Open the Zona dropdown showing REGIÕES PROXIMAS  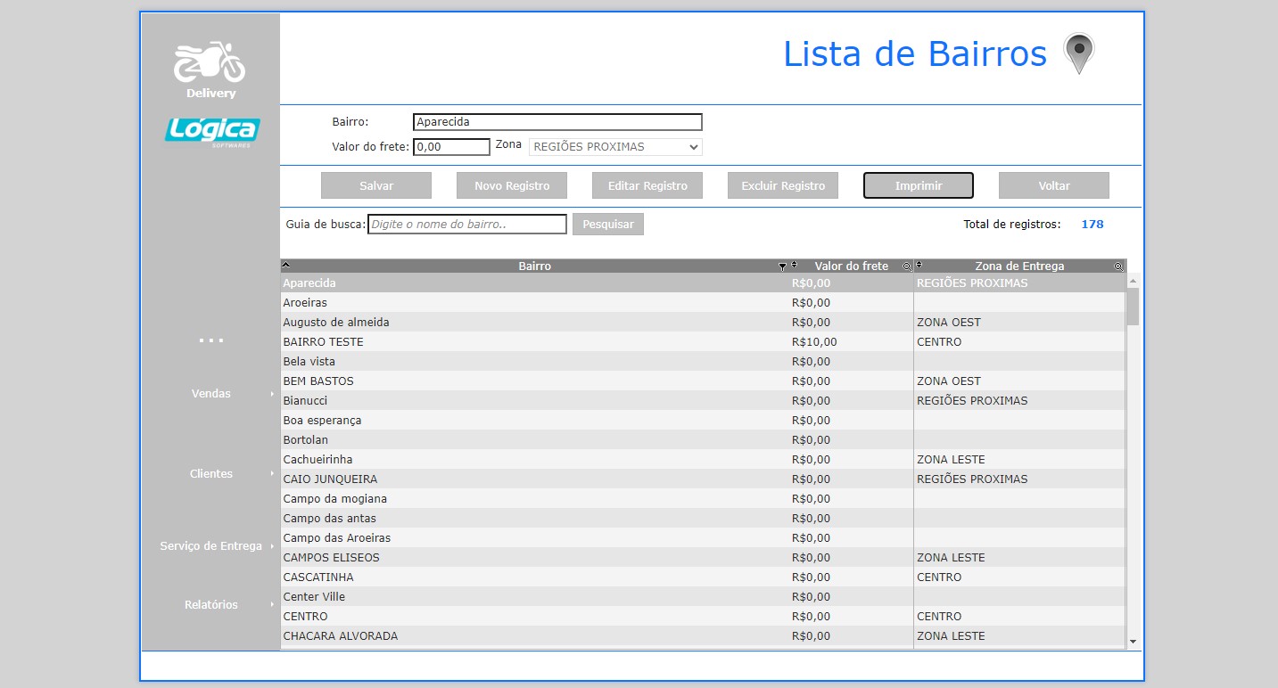pos(615,147)
